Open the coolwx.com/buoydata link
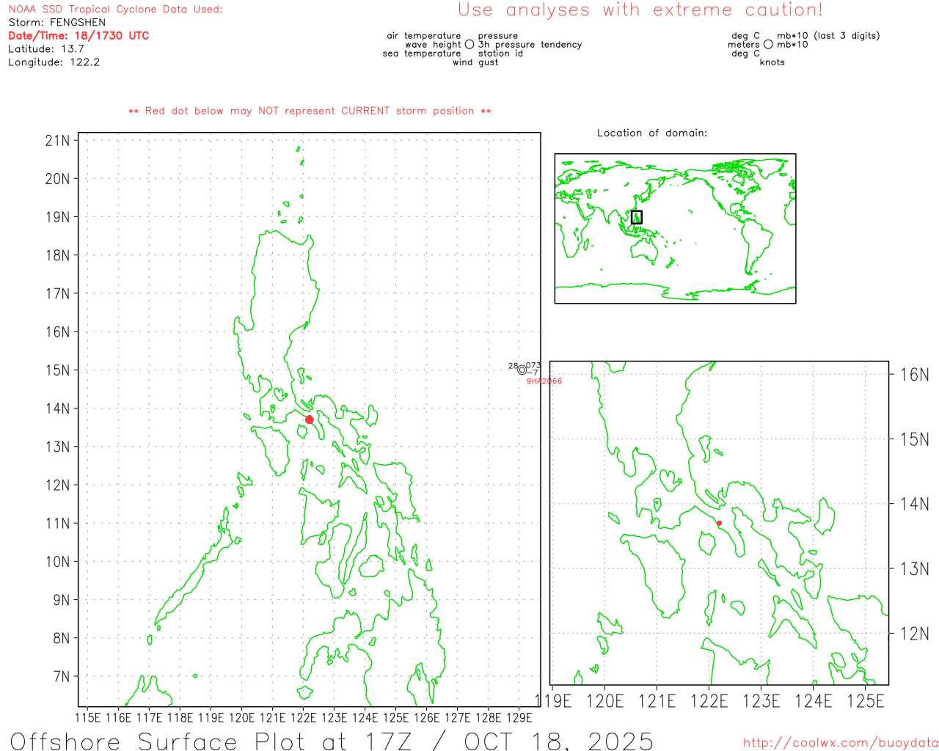This screenshot has width=939, height=751. point(840,743)
